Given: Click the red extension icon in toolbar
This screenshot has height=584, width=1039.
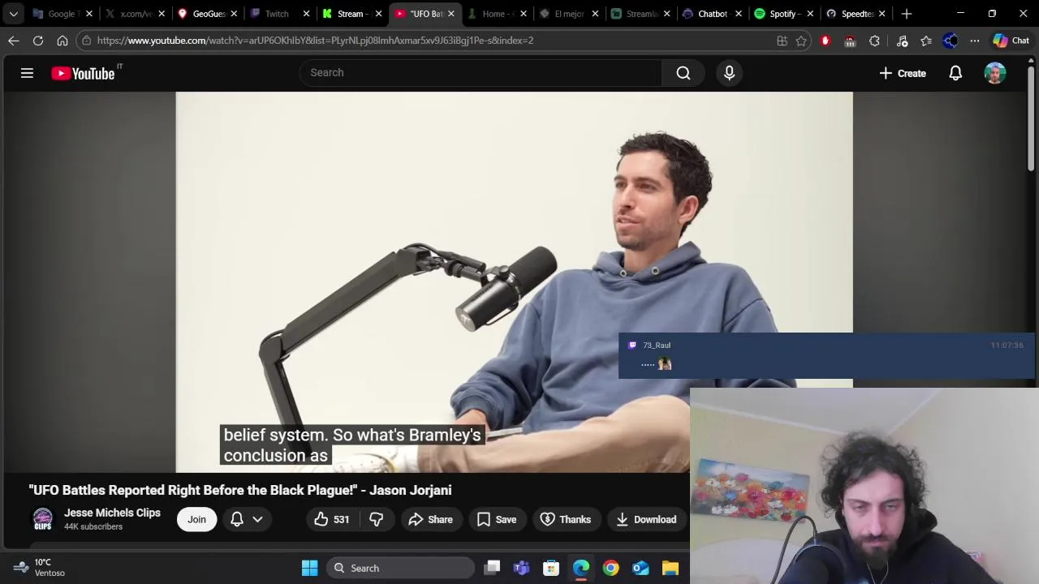Looking at the screenshot, I should click(825, 41).
